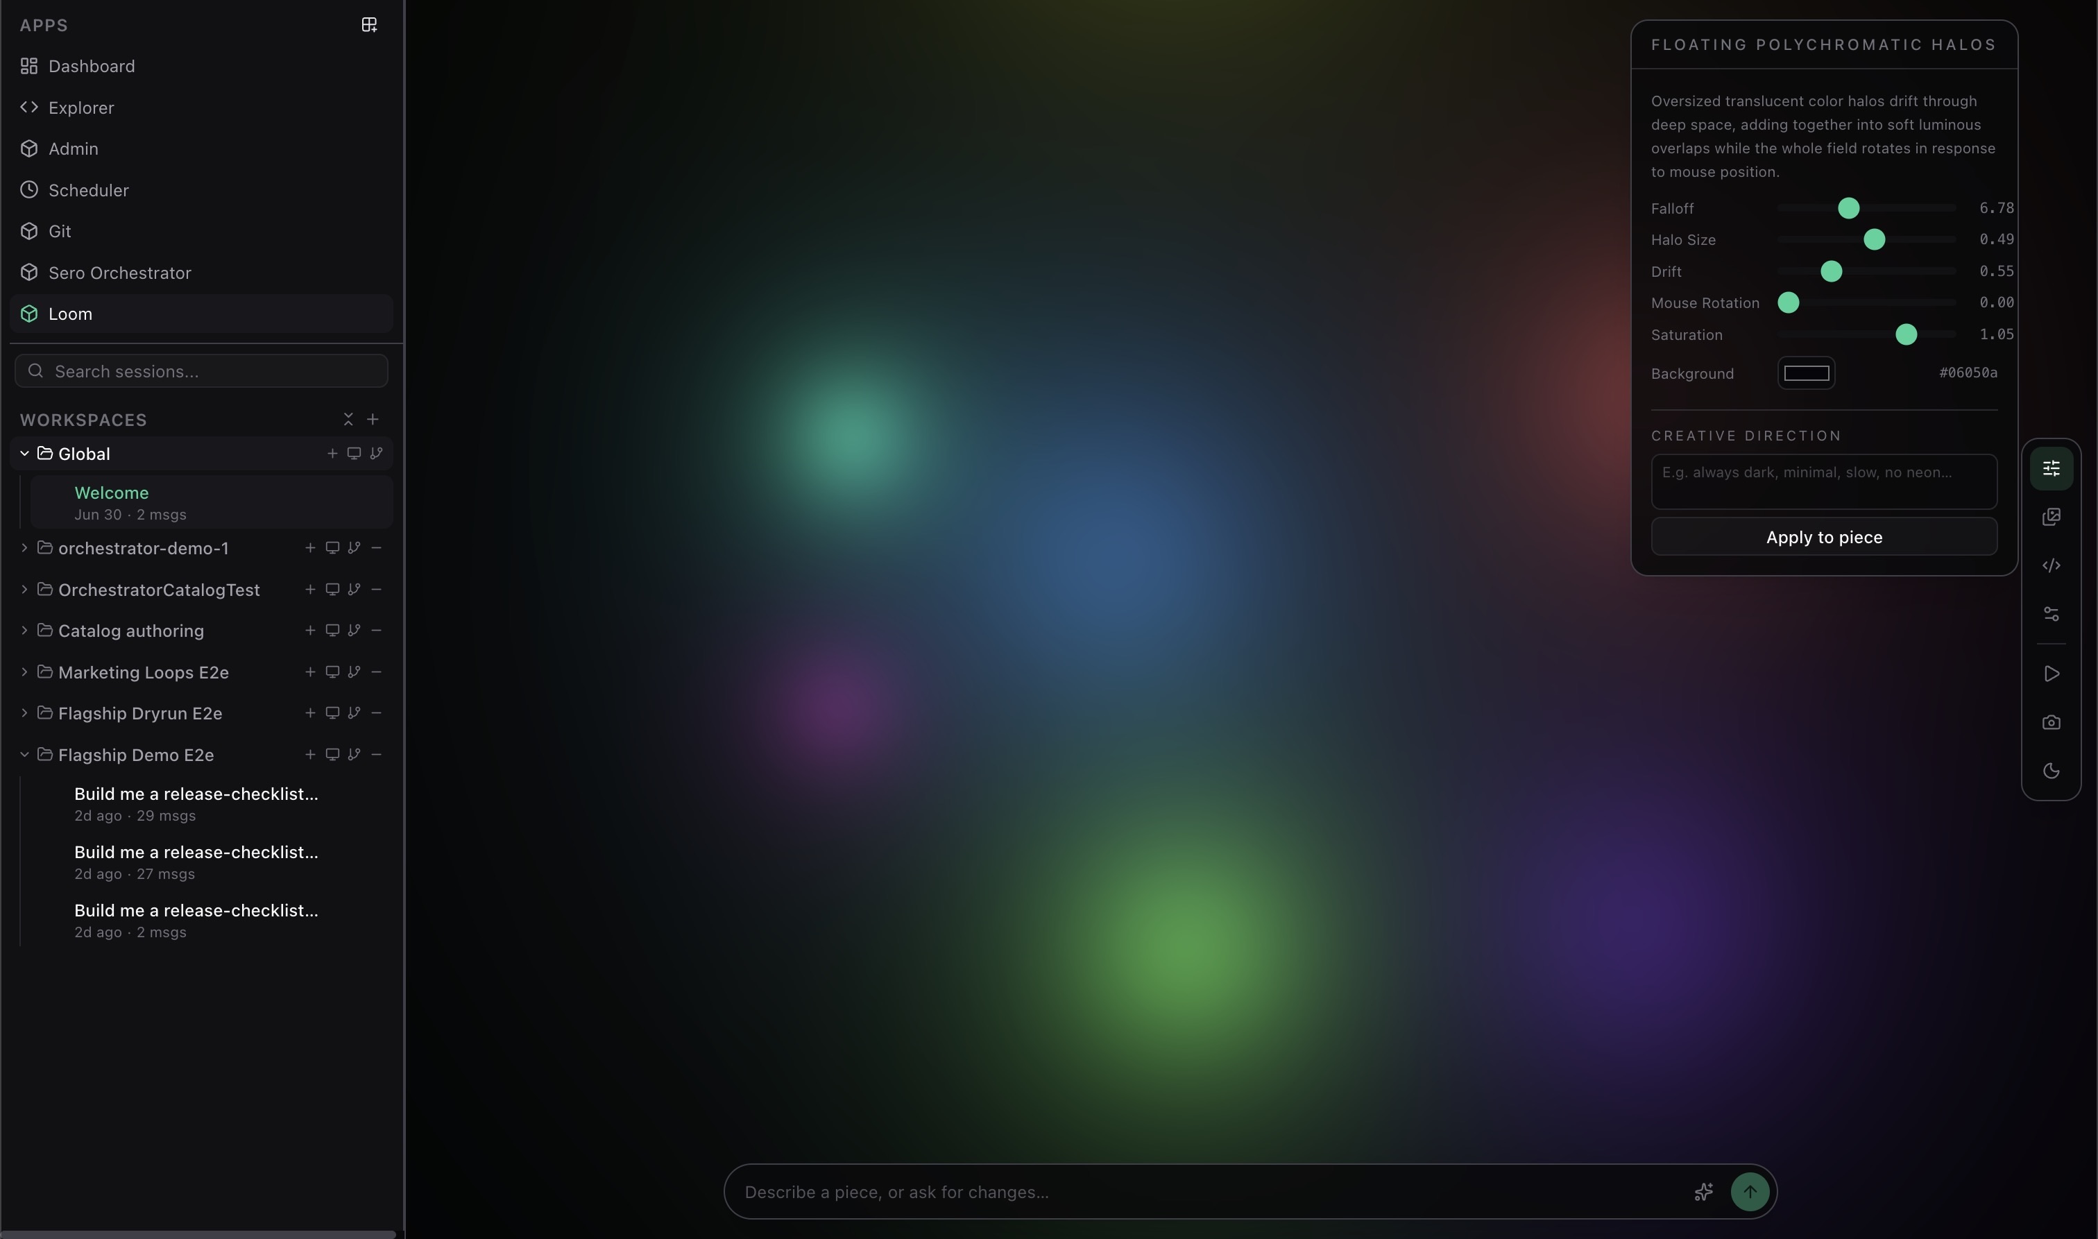Click the monitor icon on Flagship Dryrun E2e row
This screenshot has width=2098, height=1239.
point(332,713)
